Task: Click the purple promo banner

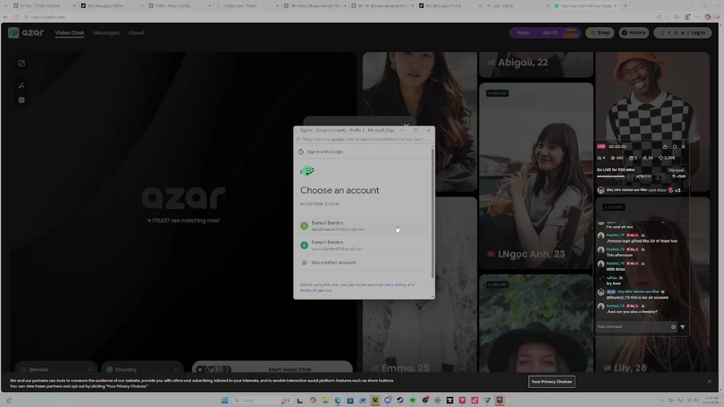Action: pyautogui.click(x=544, y=33)
